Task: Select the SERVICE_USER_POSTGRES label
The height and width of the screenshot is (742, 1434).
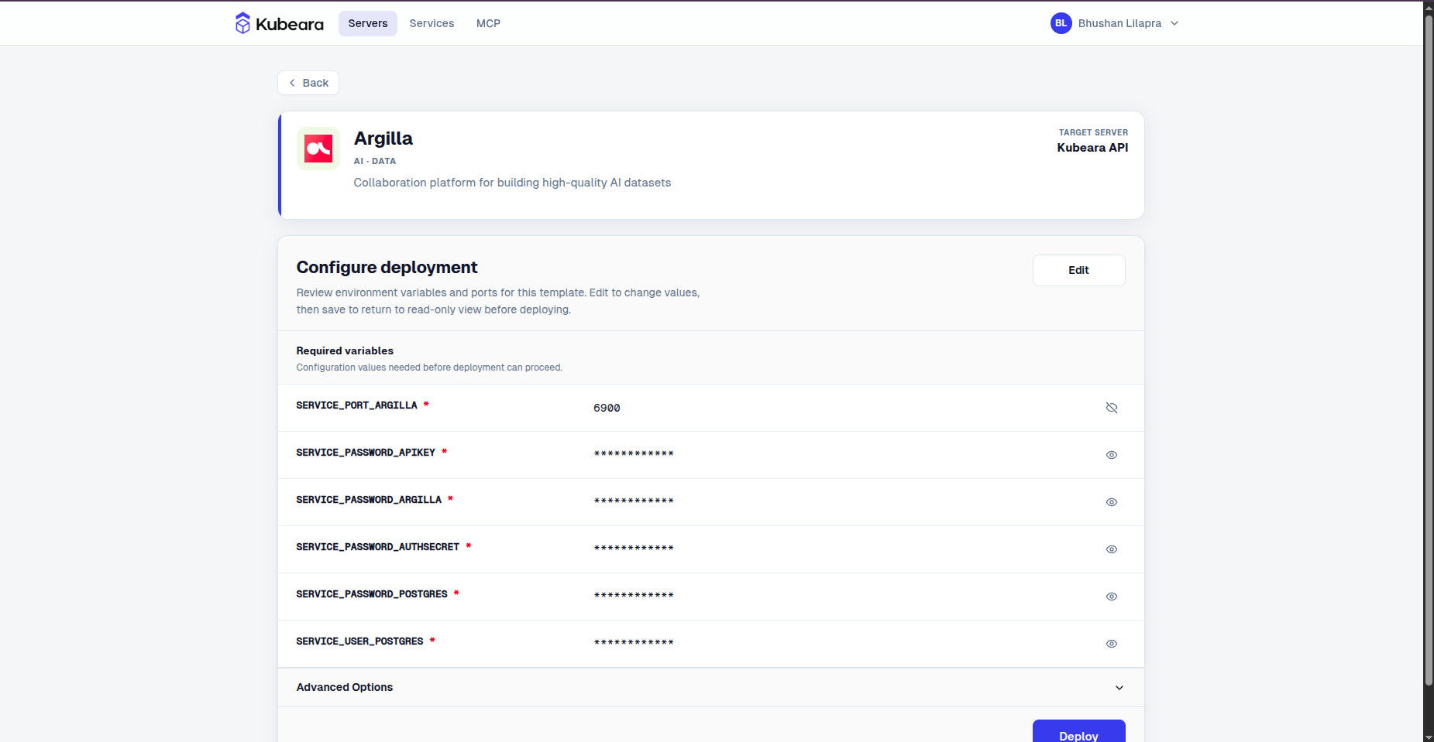Action: pyautogui.click(x=359, y=641)
